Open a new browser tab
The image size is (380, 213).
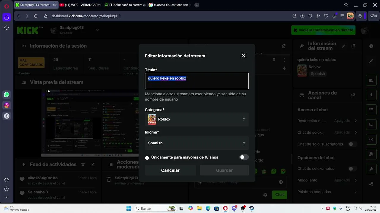coord(197,5)
